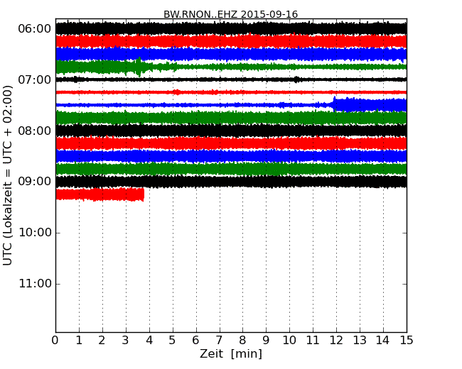
Task: Click the x-axis tick label 6
Action: click(195, 341)
